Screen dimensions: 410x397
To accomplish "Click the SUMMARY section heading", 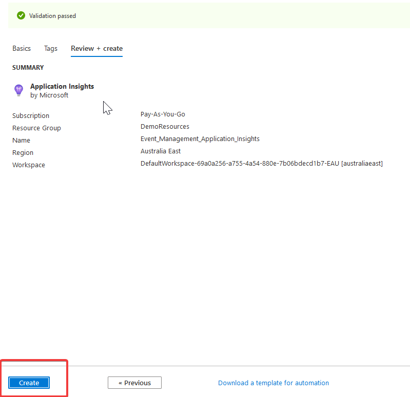I will pyautogui.click(x=28, y=68).
